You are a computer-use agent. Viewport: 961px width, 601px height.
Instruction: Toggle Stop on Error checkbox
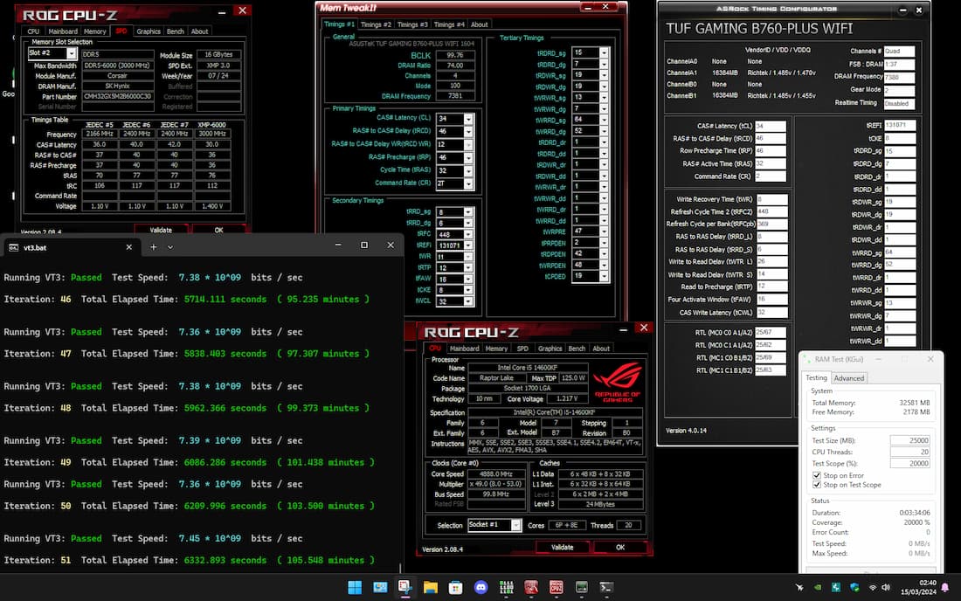(x=816, y=475)
